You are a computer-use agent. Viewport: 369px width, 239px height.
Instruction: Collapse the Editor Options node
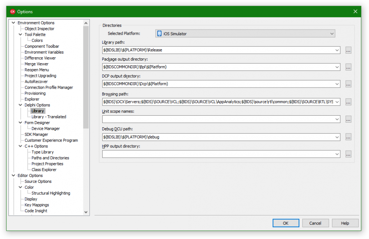[x=13, y=175]
